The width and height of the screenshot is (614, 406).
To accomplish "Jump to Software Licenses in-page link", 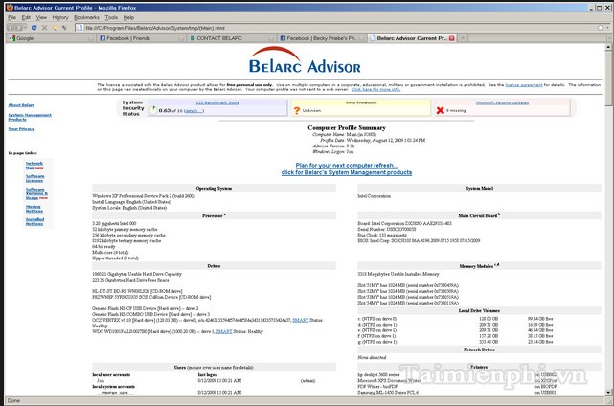I will [34, 178].
